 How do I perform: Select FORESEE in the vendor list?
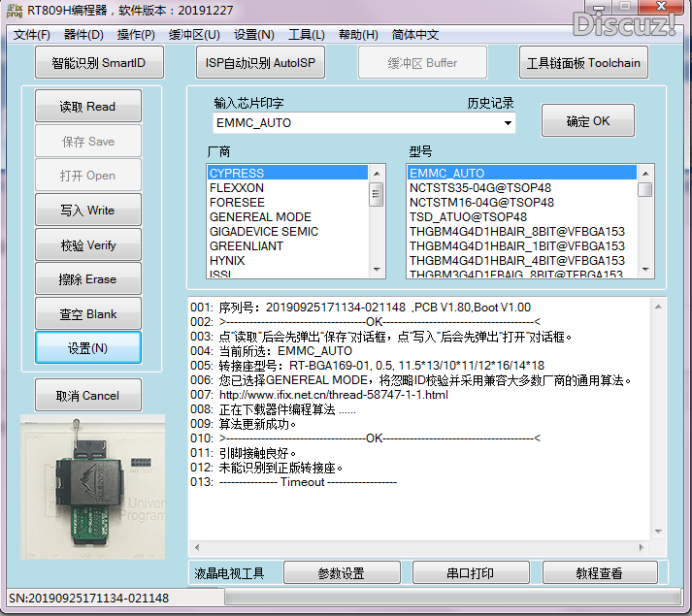[287, 203]
